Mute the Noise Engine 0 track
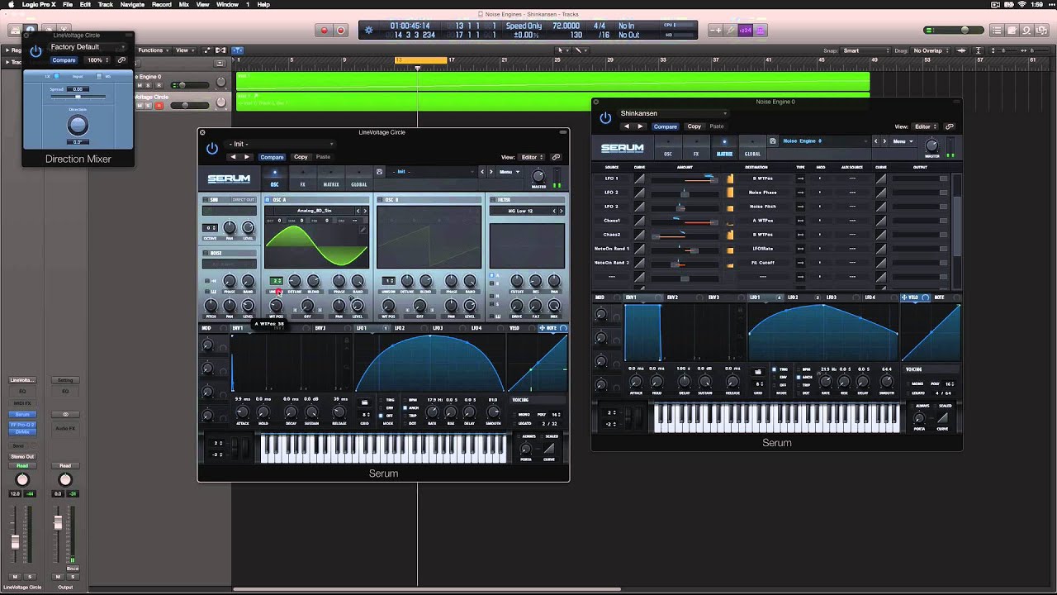This screenshot has height=595, width=1057. click(x=140, y=85)
